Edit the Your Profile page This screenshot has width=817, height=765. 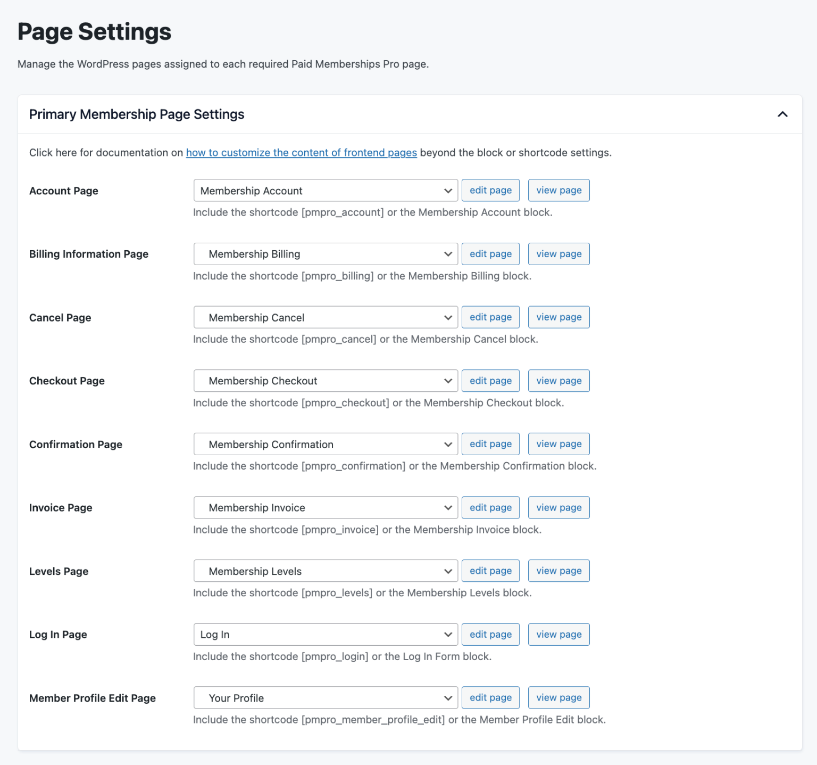(490, 697)
